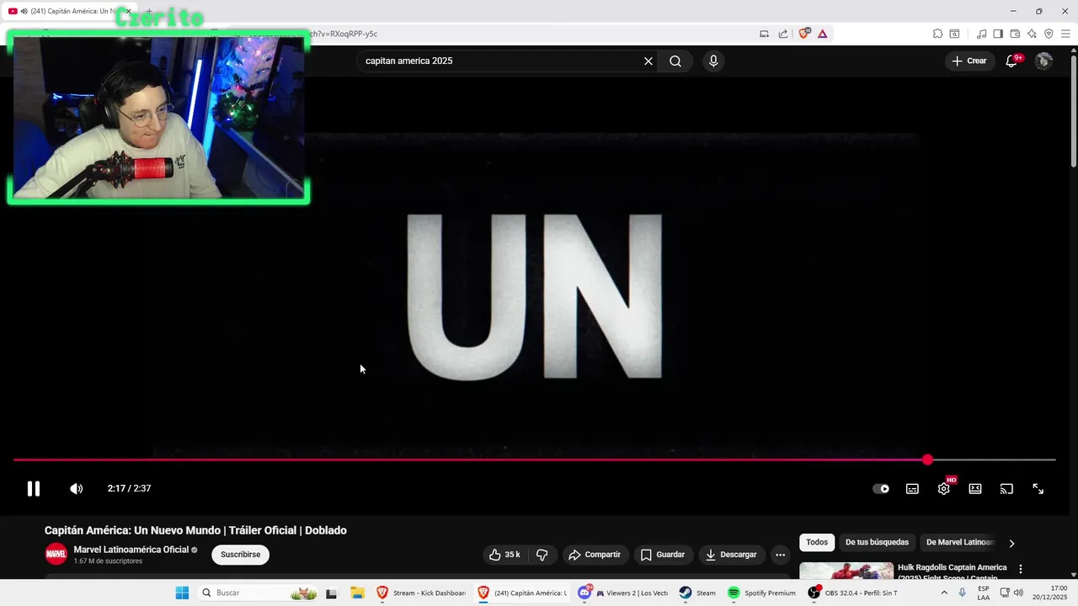Cast video to TV icon
Viewport: 1078px width, 606px height.
1006,488
